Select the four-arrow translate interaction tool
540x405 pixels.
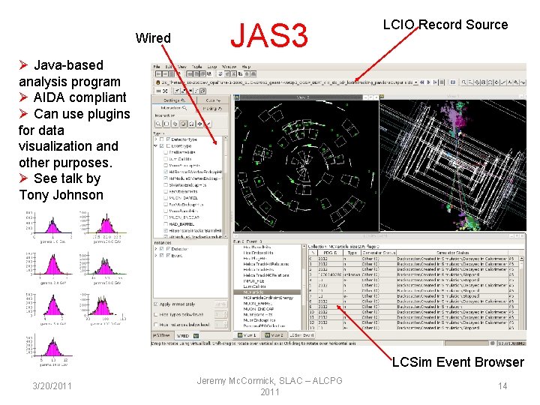199,124
